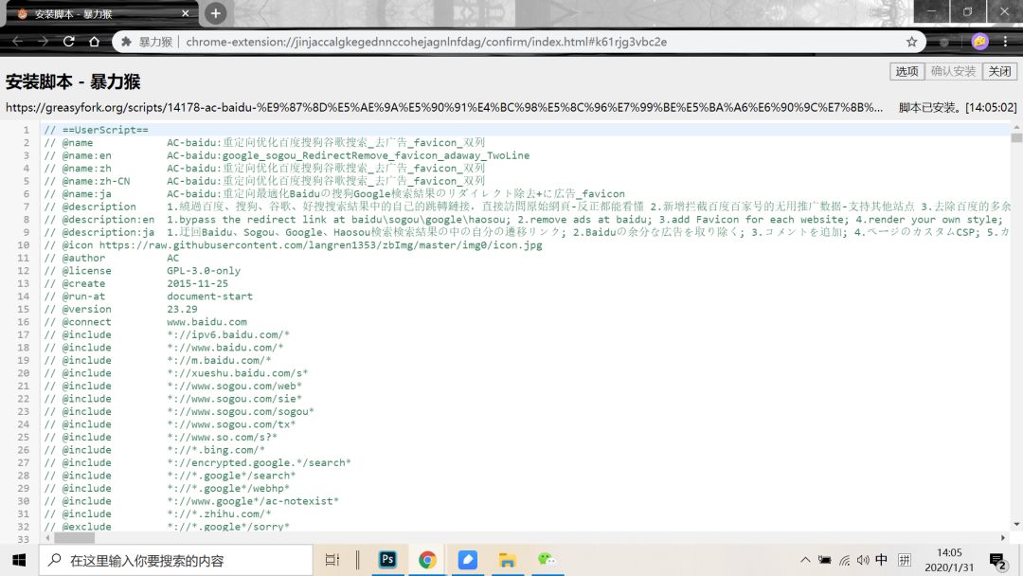Open File Explorer from the taskbar
Viewport: 1023px width, 576px height.
[x=507, y=560]
